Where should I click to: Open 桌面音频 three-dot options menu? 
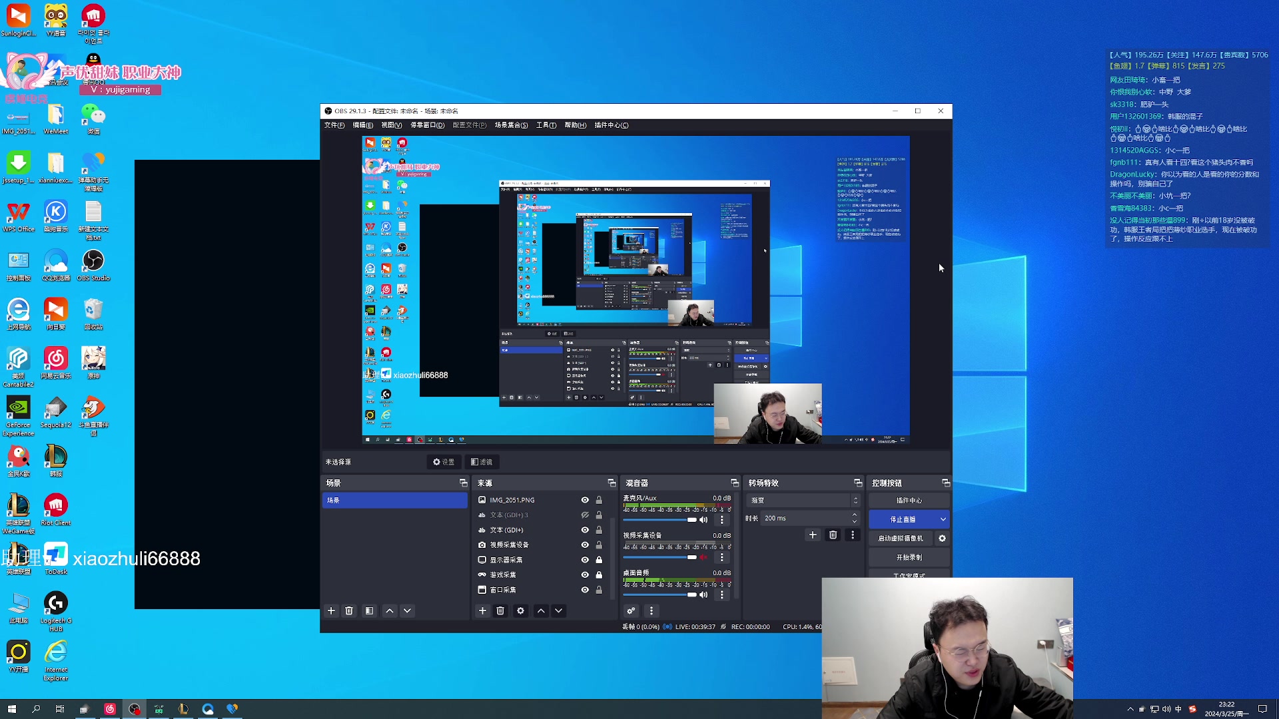(x=722, y=595)
